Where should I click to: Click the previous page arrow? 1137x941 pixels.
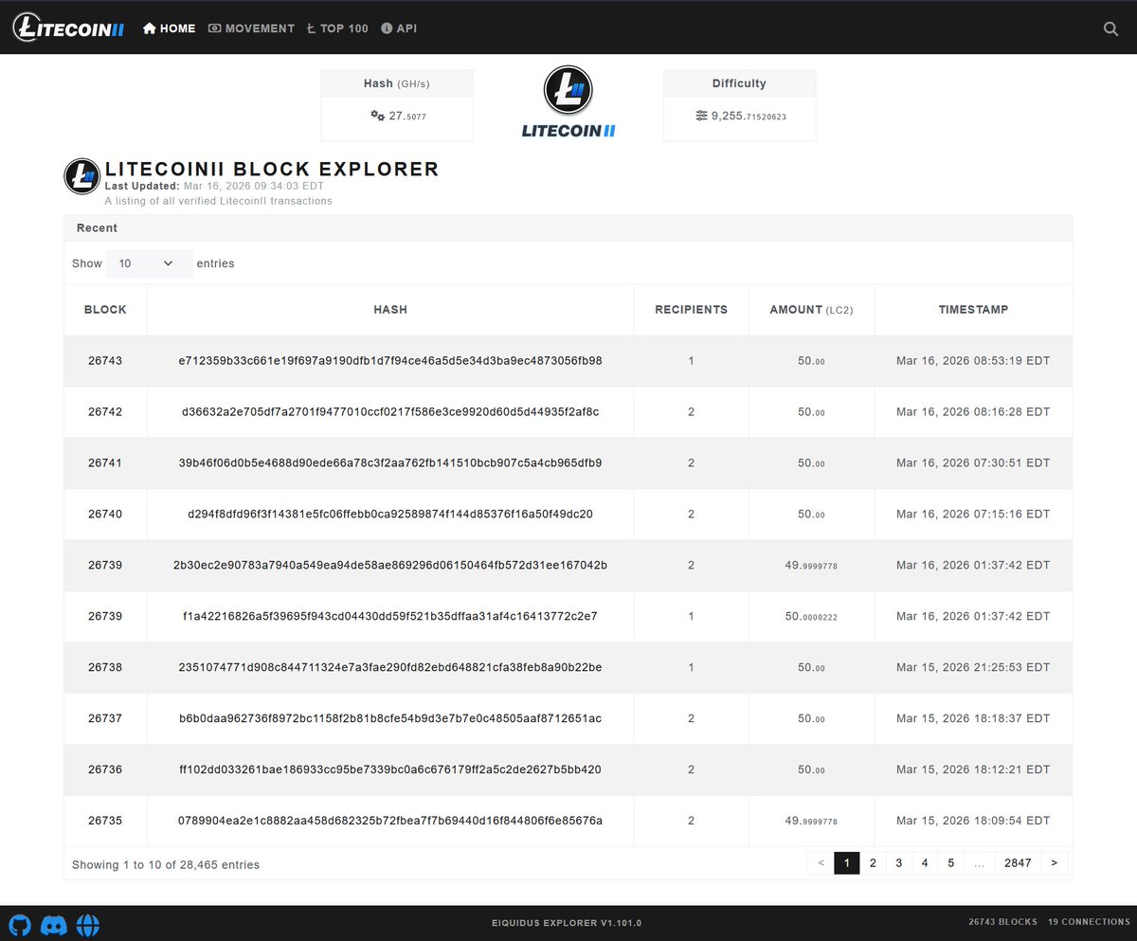[x=821, y=863]
